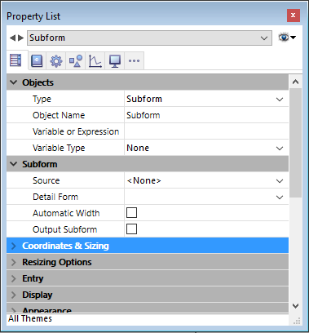Click the scrollbar down arrow

[x=296, y=306]
